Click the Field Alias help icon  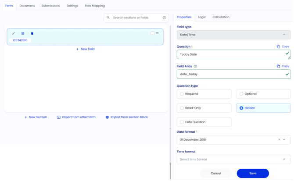(195, 66)
